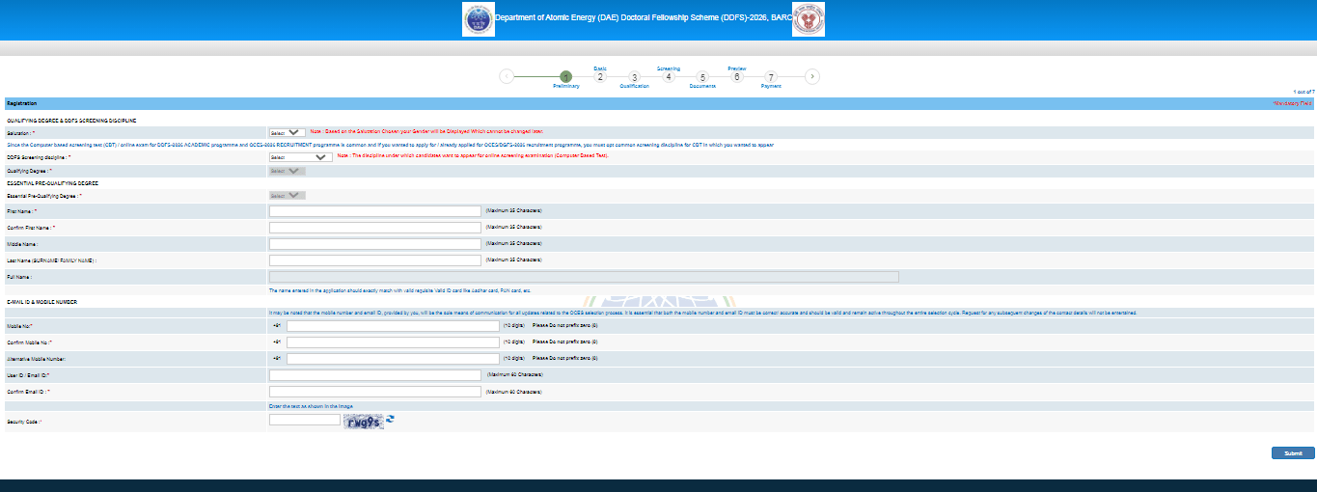Viewport: 1317px width, 492px height.
Task: Refresh the captcha security code image
Action: tap(390, 420)
